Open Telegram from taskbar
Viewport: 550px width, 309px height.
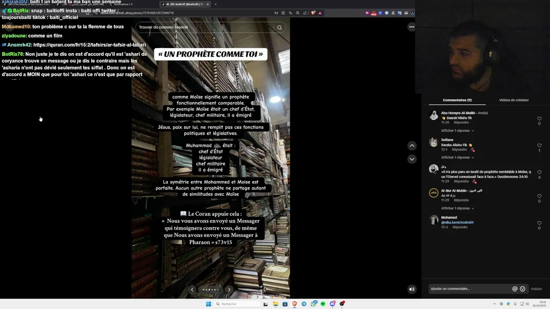[x=304, y=304]
